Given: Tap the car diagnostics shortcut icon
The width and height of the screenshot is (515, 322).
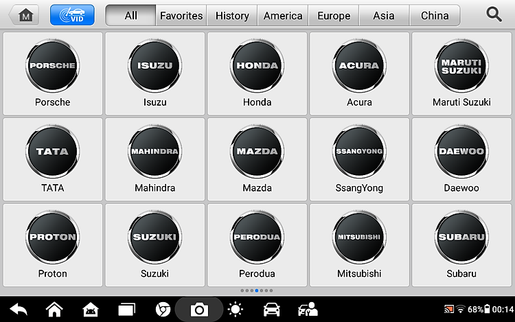Looking at the screenshot, I should [x=272, y=309].
